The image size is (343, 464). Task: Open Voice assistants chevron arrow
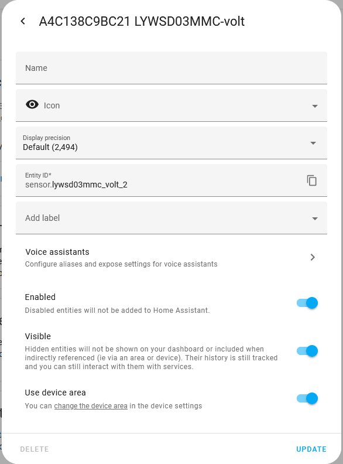coord(313,257)
